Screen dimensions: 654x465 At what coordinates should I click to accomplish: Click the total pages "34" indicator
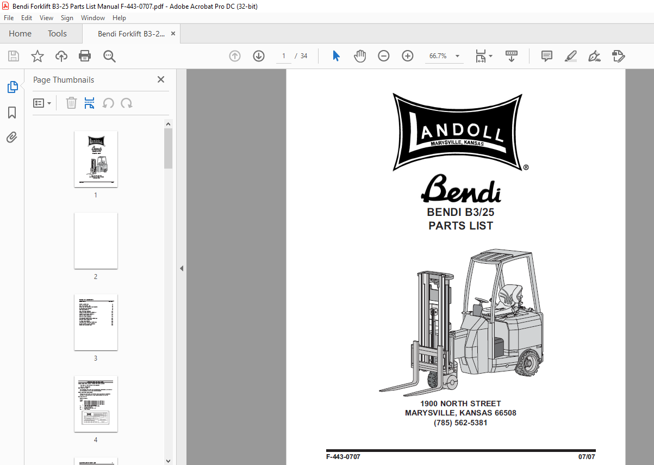[x=304, y=56]
